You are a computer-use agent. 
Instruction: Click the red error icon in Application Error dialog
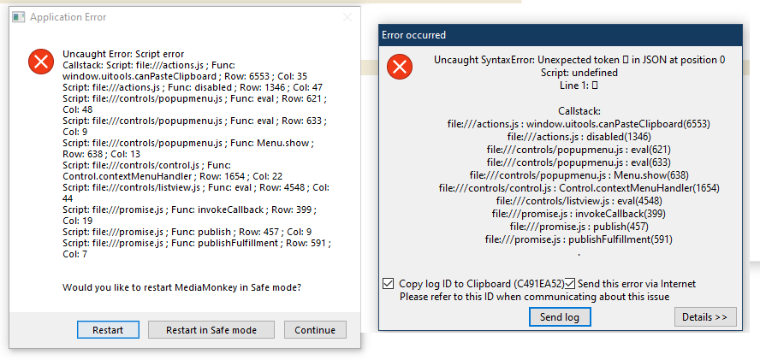39,61
